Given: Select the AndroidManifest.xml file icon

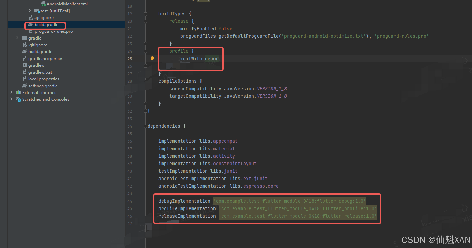Looking at the screenshot, I should coord(43,4).
